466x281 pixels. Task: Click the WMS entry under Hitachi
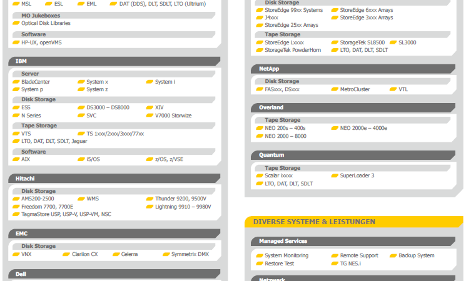click(x=93, y=199)
